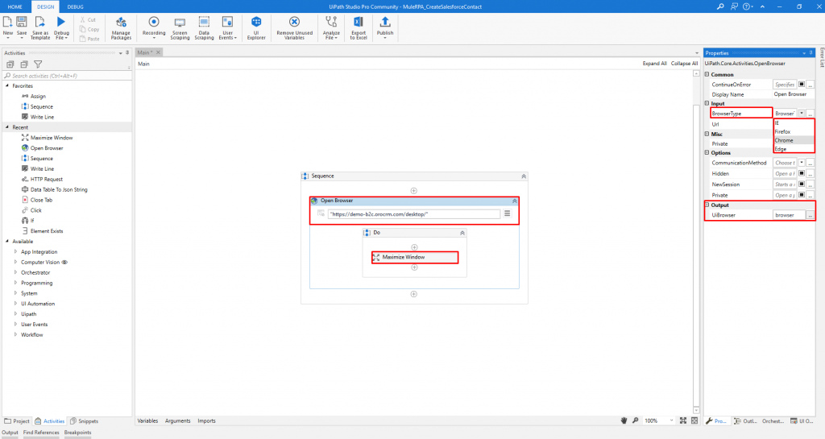This screenshot has height=439, width=825.
Task: Open the Imports tab
Action: pyautogui.click(x=207, y=420)
